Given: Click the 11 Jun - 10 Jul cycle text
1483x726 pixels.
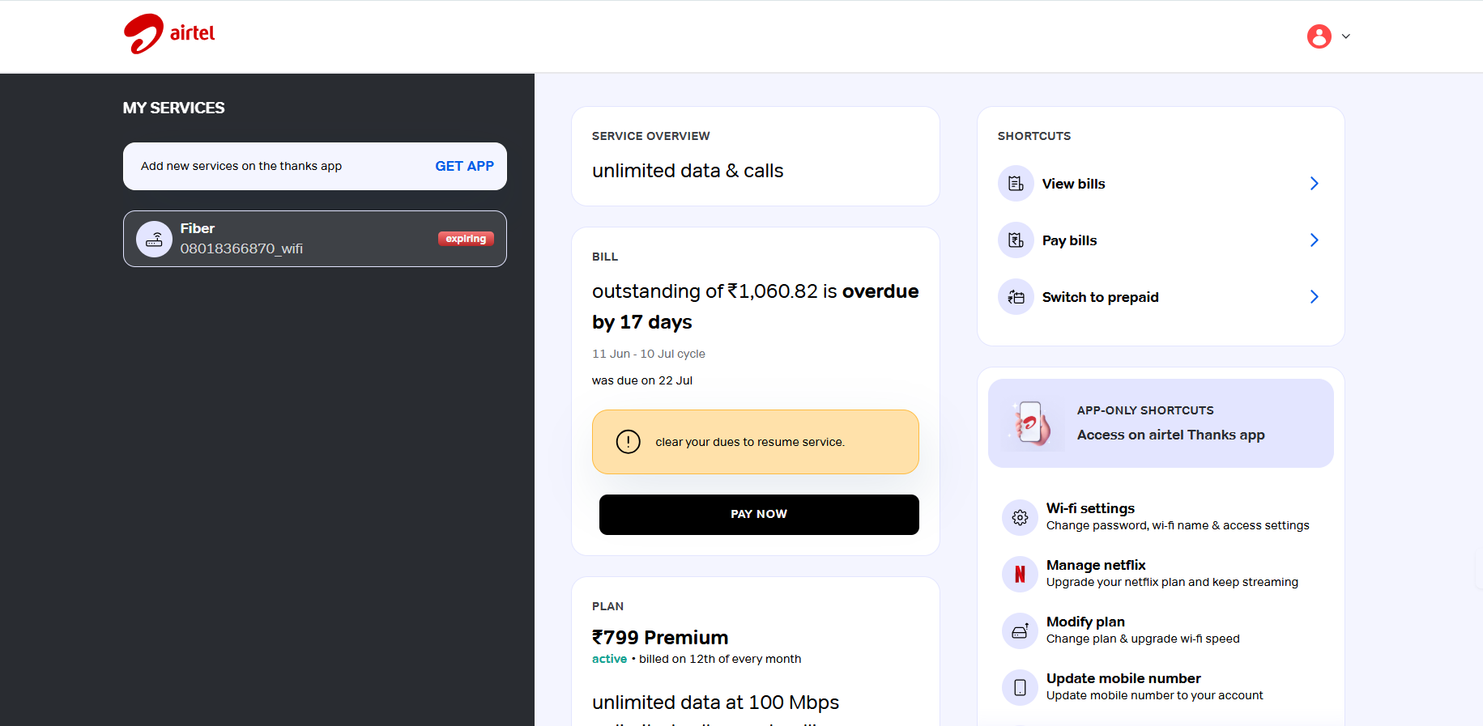Looking at the screenshot, I should pos(649,354).
